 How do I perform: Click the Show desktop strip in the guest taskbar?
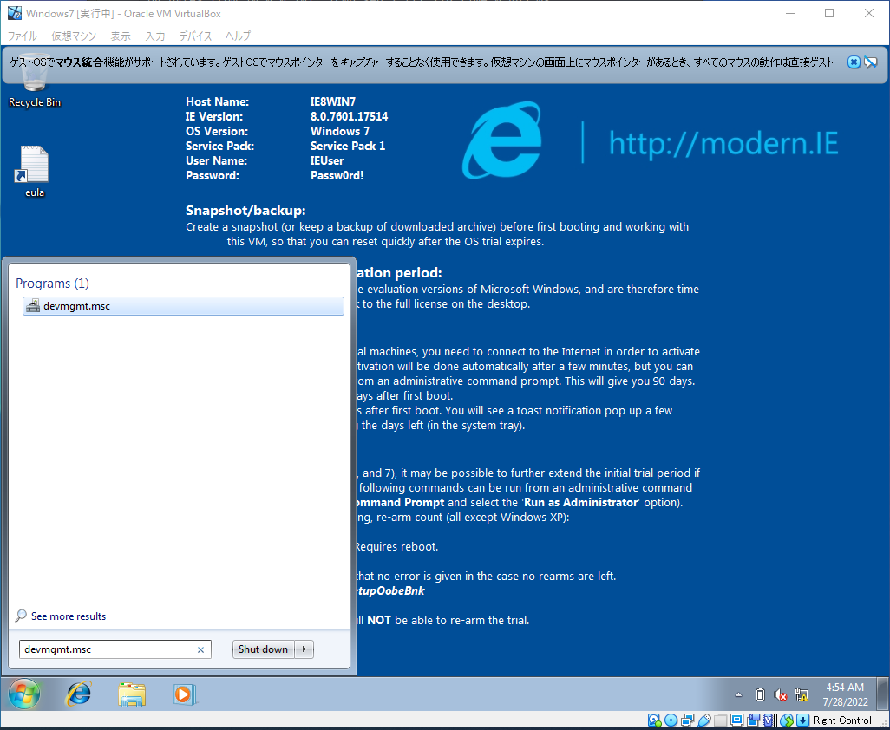[882, 694]
